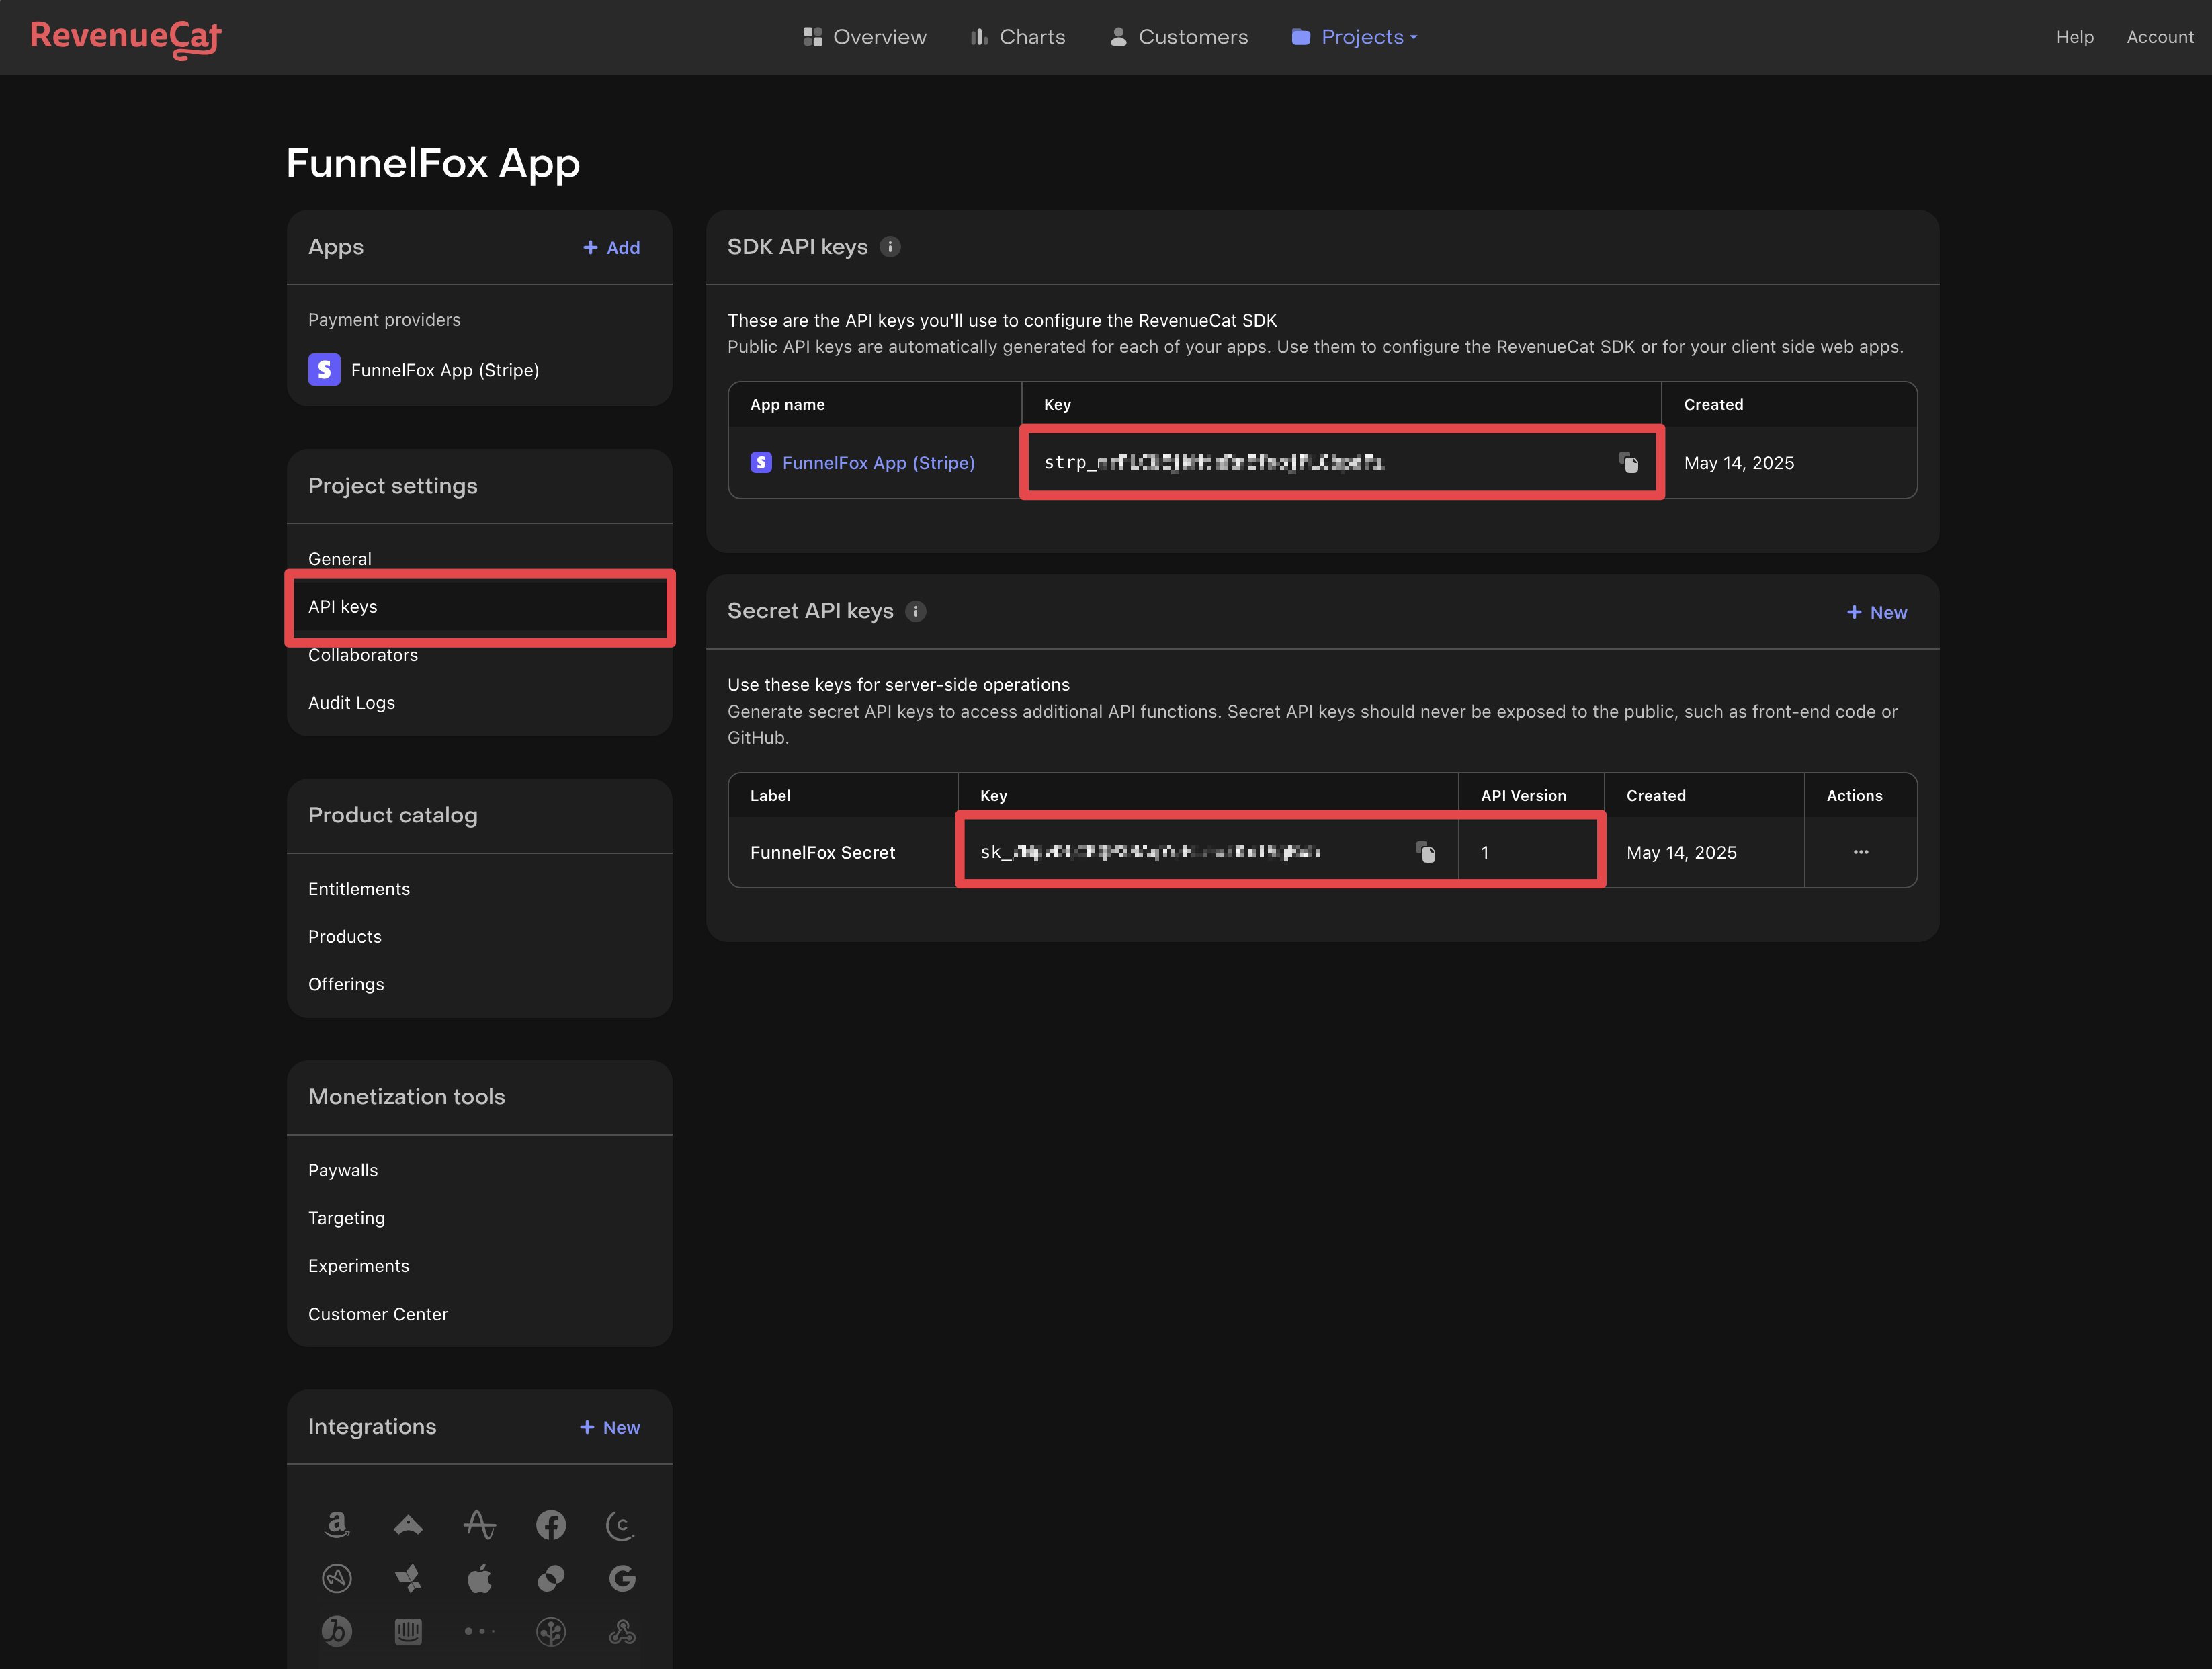
Task: Open the Google integration icon
Action: click(622, 1578)
